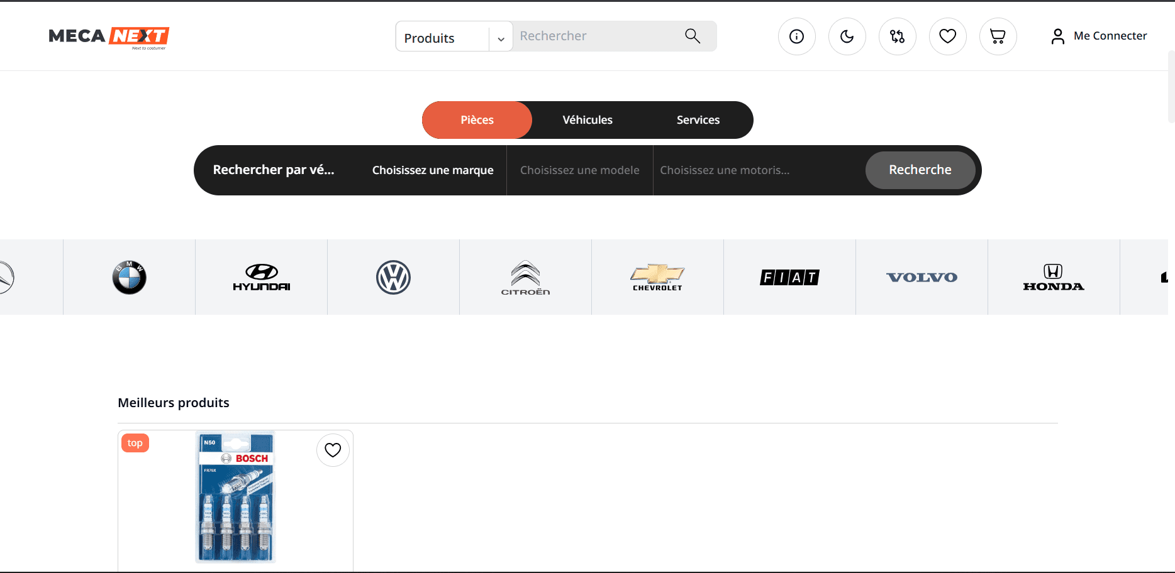1175x573 pixels.
Task: Open the compare arrows icon
Action: pyautogui.click(x=898, y=36)
